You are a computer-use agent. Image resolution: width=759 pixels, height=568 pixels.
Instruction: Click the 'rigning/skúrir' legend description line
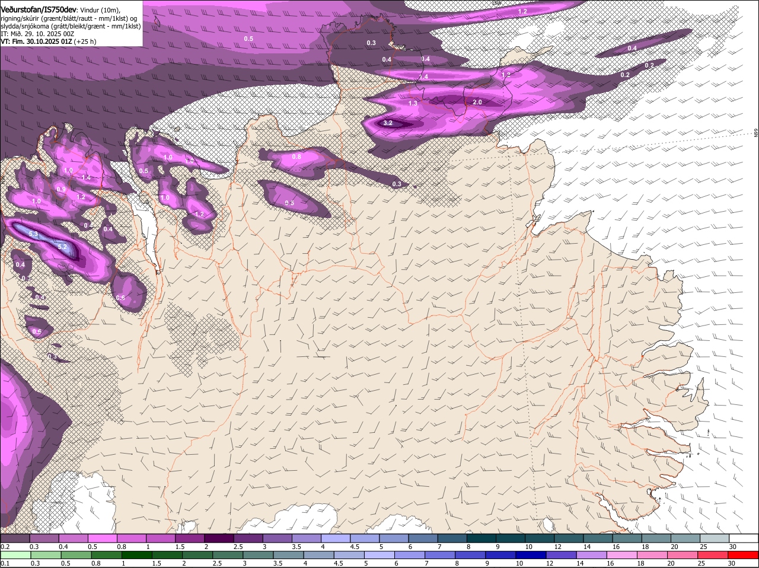(x=69, y=18)
